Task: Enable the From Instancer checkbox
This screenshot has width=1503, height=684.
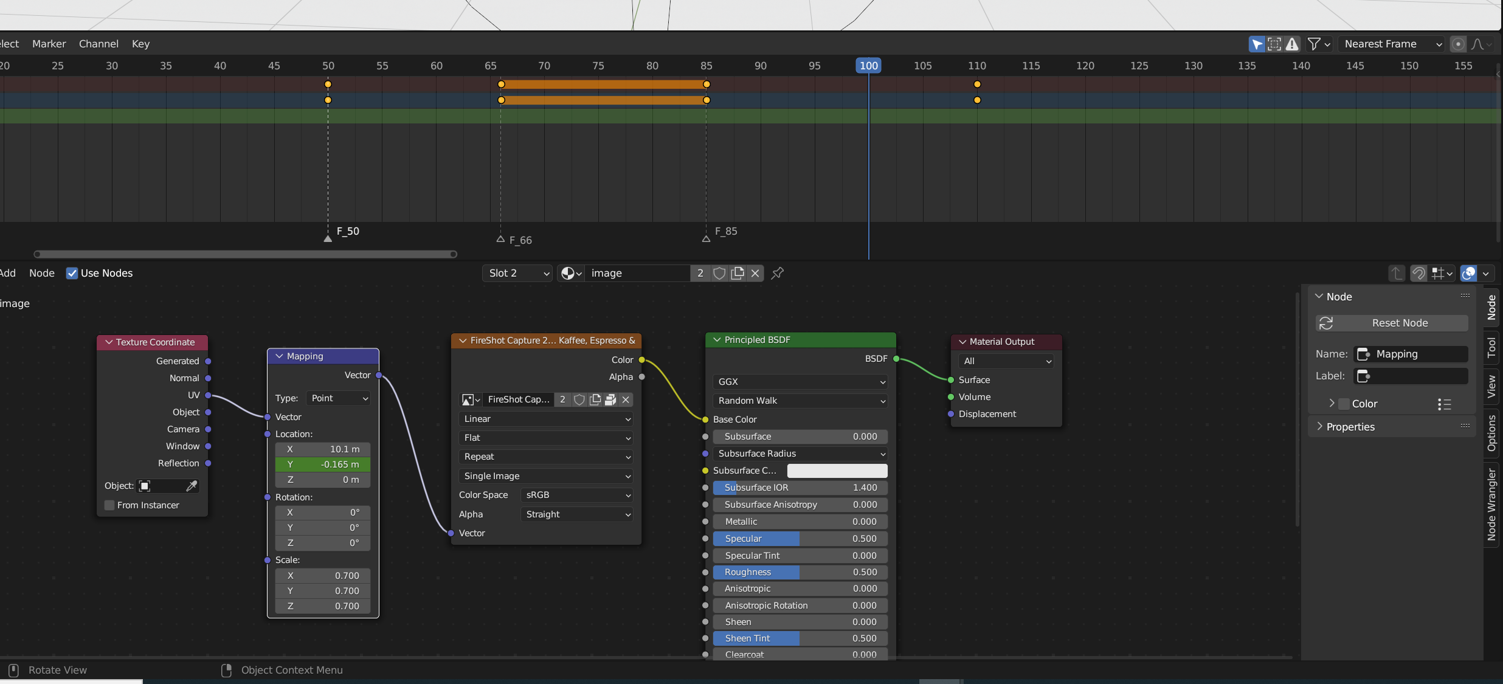Action: tap(110, 505)
